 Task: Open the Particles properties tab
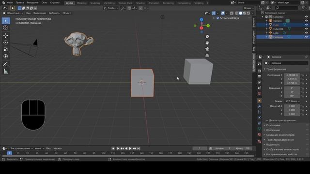[x=260, y=112]
